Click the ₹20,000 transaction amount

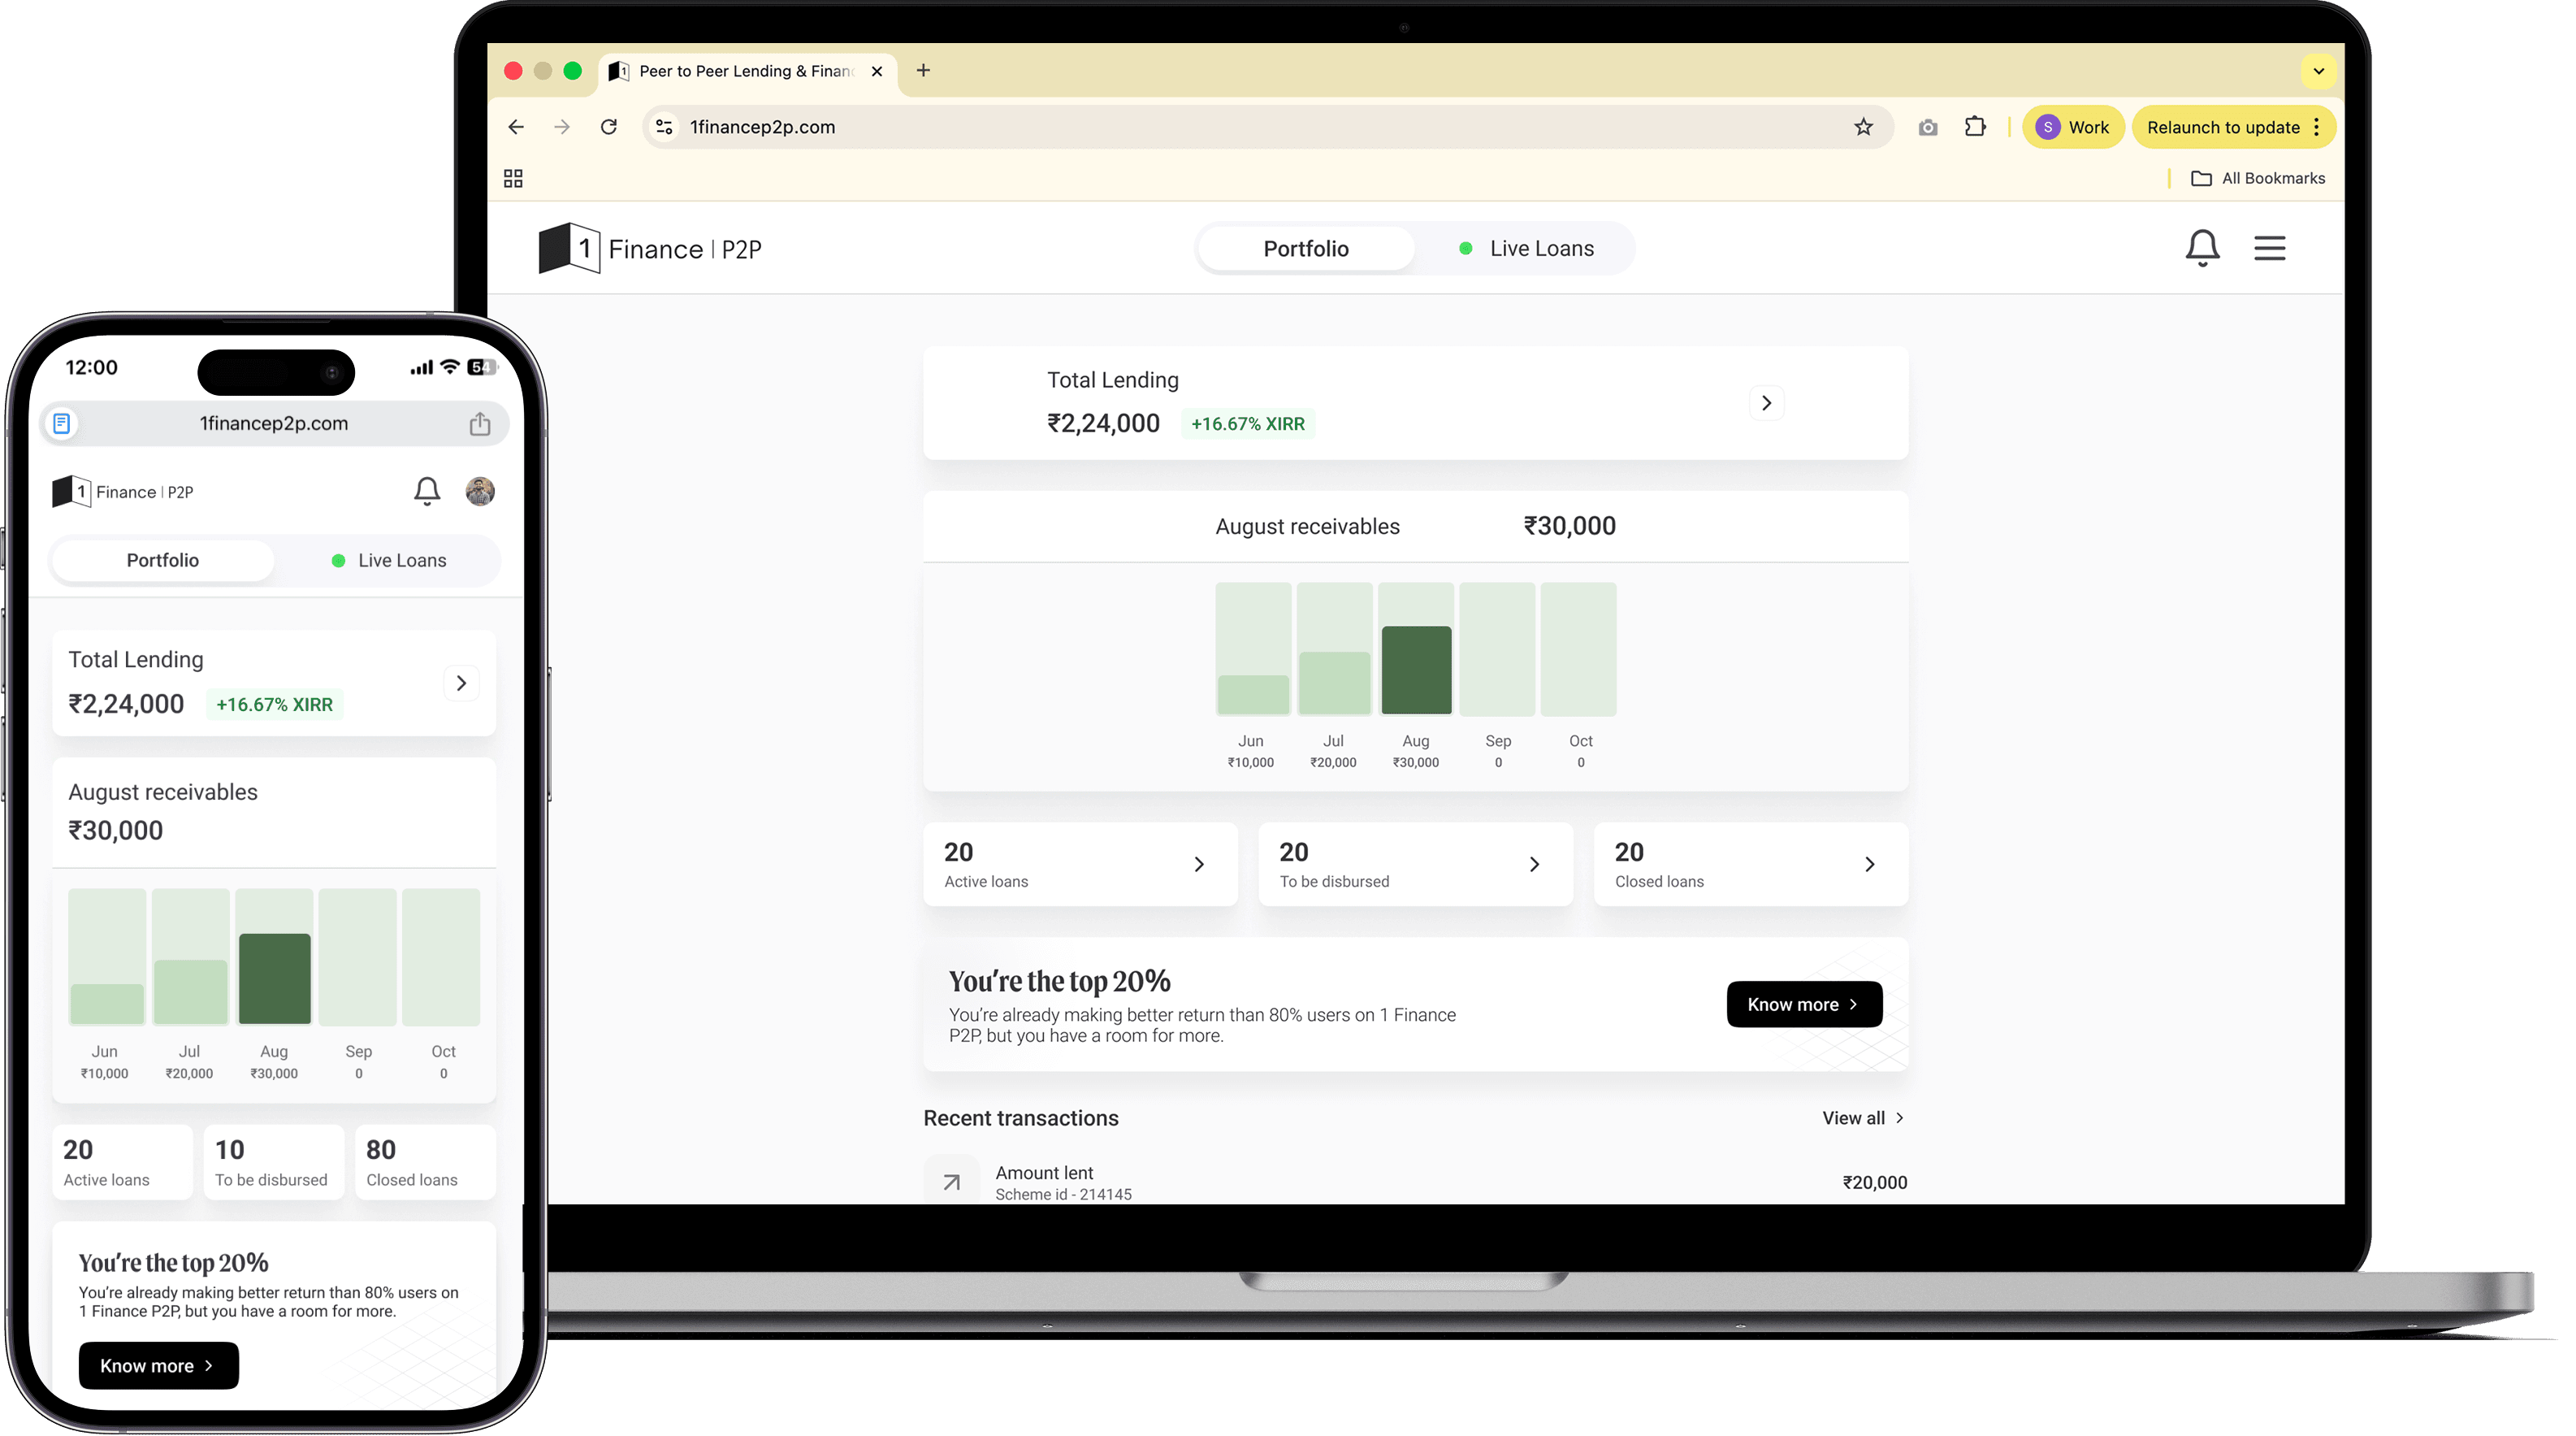1874,1182
